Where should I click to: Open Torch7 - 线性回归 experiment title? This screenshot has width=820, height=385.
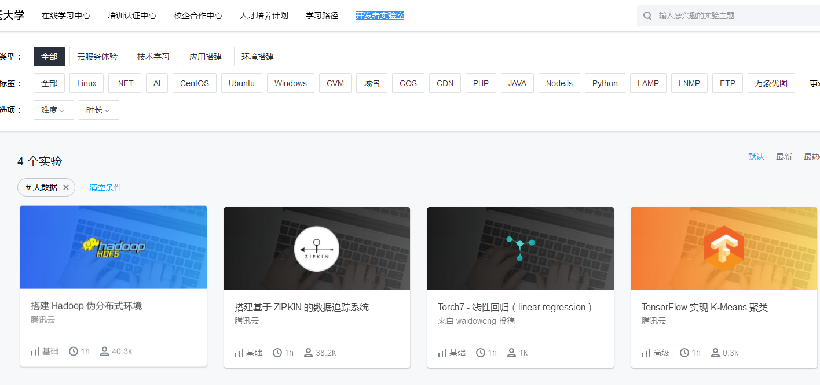pyautogui.click(x=515, y=308)
